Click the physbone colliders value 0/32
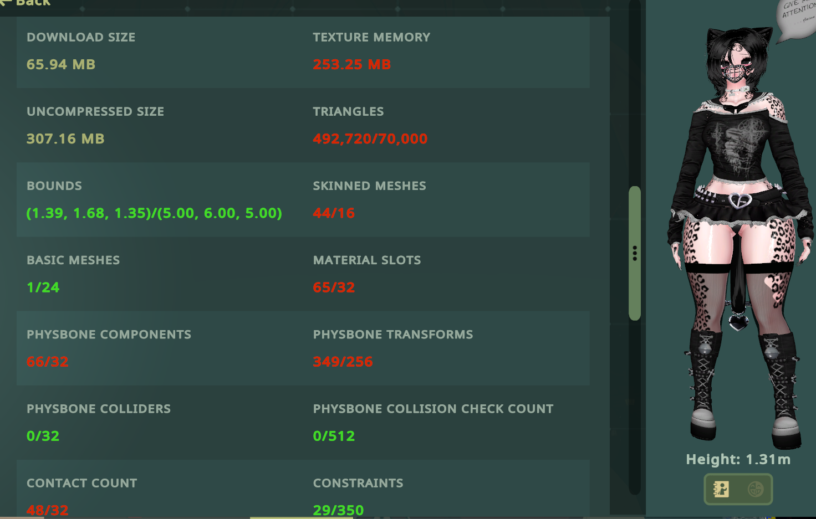The width and height of the screenshot is (816, 519). click(x=43, y=436)
